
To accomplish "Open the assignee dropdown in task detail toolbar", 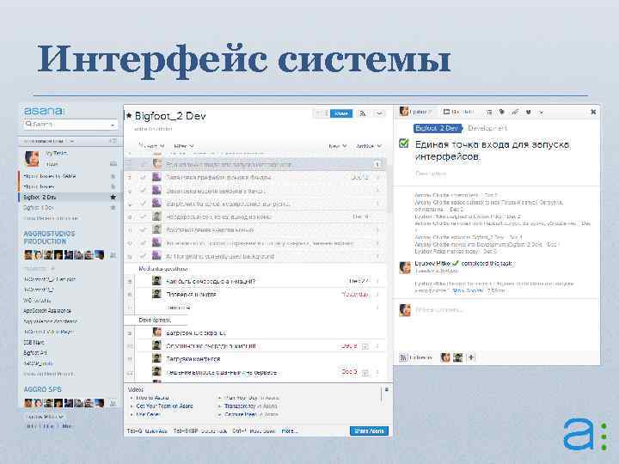I will pyautogui.click(x=416, y=112).
